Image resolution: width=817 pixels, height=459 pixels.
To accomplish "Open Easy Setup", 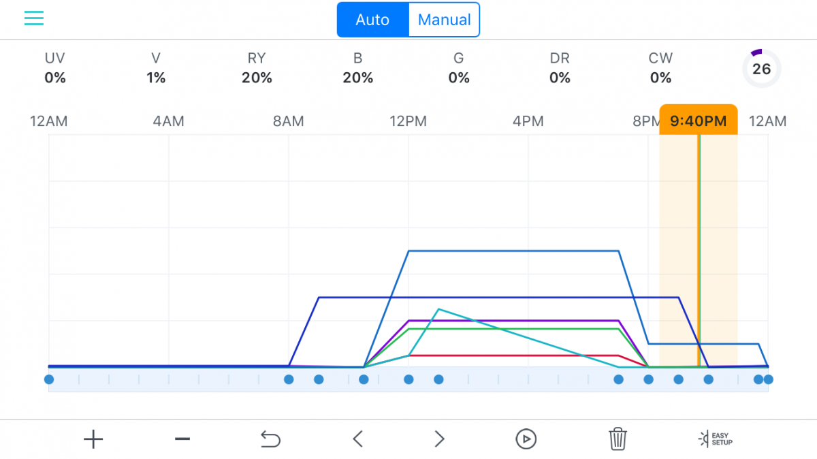I will click(716, 439).
